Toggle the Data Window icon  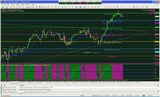pyautogui.click(x=14, y=7)
